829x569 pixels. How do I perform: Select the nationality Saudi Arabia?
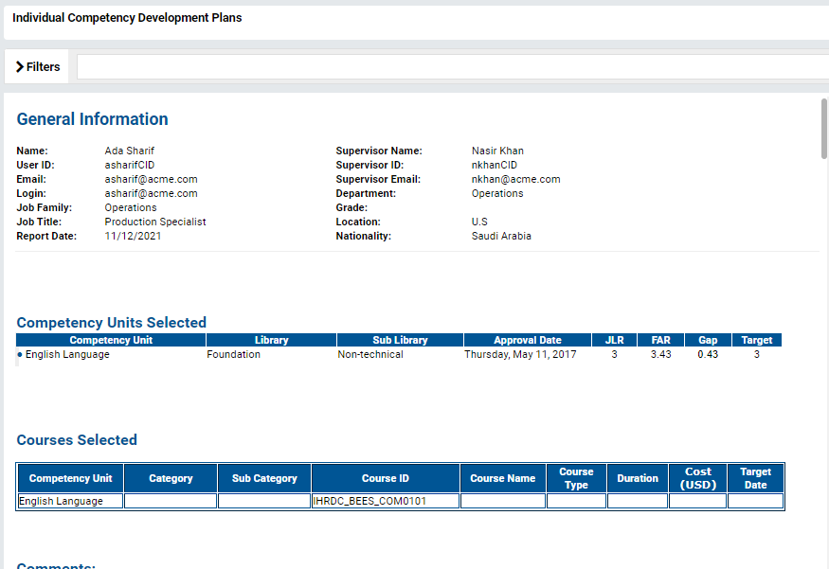click(x=501, y=236)
